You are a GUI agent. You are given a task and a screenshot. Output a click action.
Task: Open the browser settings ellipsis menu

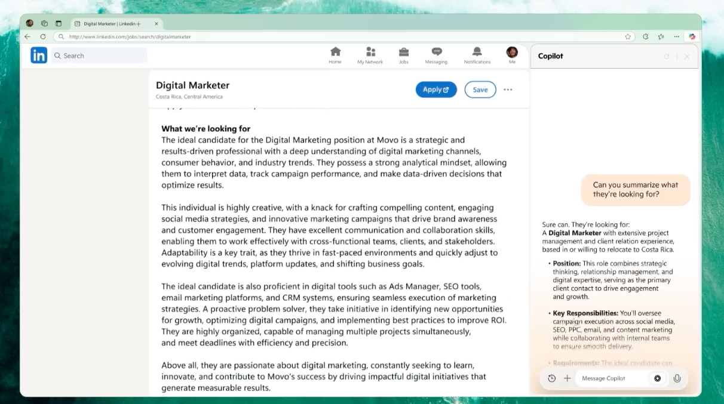[x=676, y=36]
